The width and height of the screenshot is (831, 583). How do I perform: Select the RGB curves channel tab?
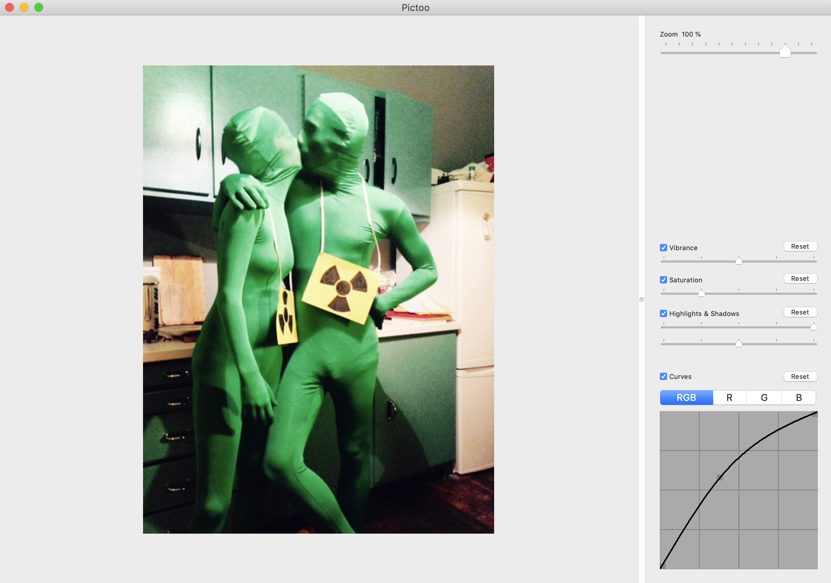pyautogui.click(x=686, y=398)
